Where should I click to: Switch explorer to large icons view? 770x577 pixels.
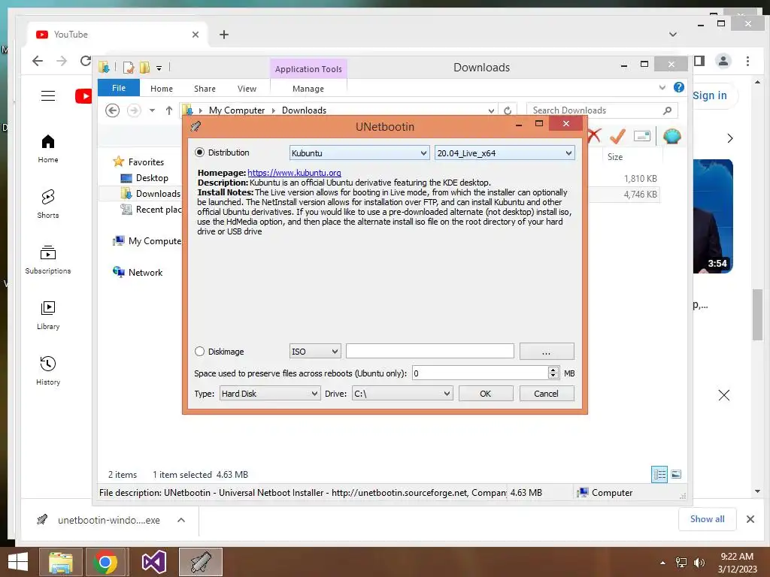tap(676, 475)
